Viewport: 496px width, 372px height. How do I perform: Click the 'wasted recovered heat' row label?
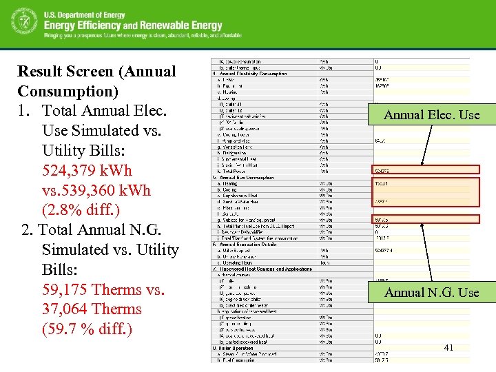click(x=243, y=342)
